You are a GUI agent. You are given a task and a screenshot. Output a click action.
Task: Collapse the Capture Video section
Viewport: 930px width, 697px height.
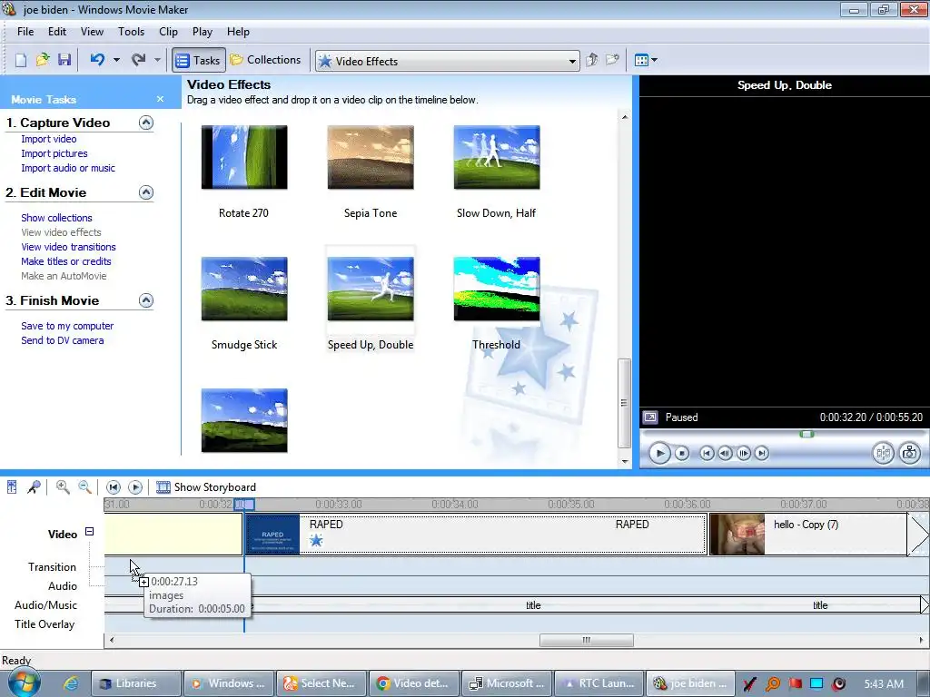pos(146,123)
